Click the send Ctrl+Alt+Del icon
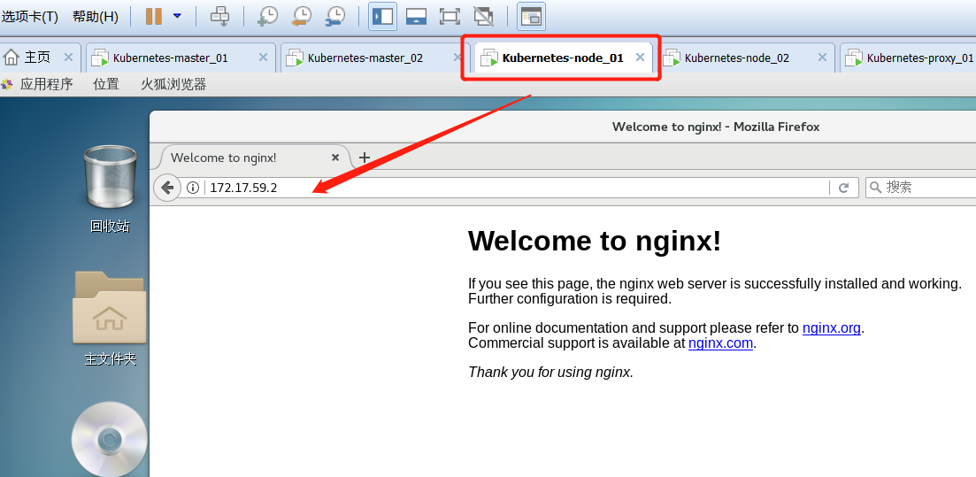This screenshot has height=477, width=976. [x=219, y=16]
